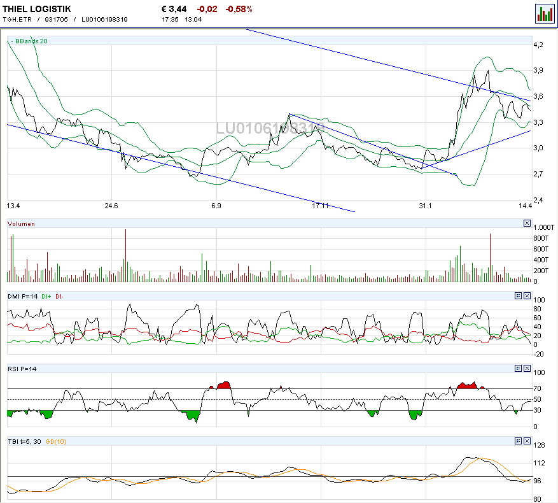
Task: Click the 17:35 timestamp
Action: coord(170,20)
